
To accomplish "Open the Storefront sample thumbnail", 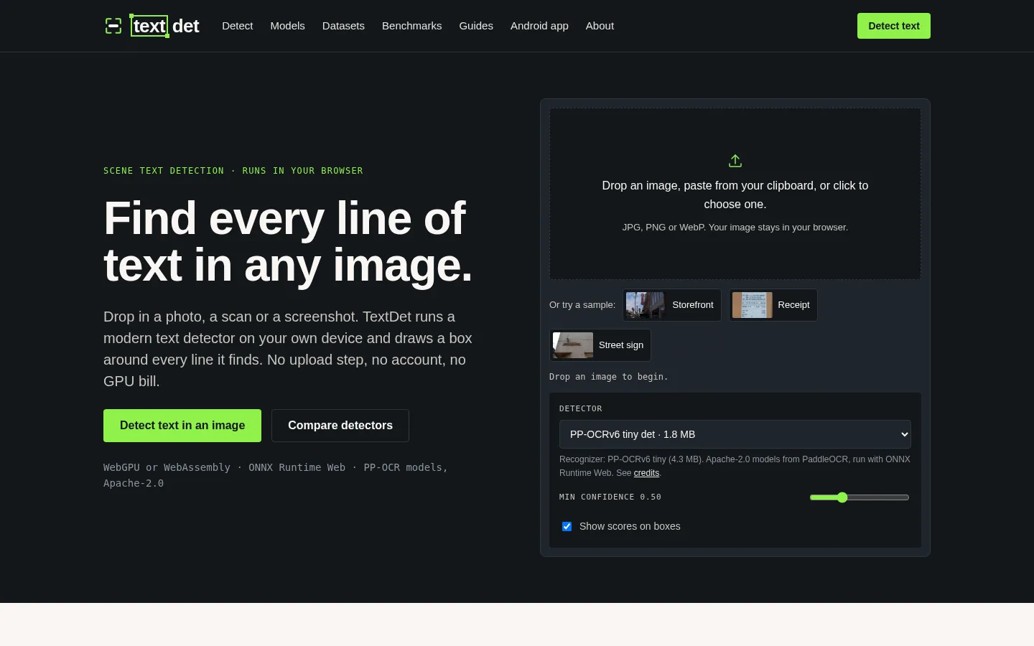I will [x=672, y=305].
